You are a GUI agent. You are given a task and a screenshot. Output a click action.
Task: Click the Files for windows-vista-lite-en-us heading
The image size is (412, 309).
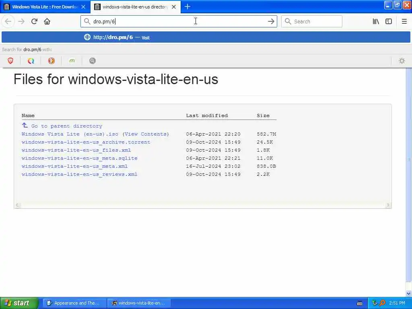pos(116,79)
